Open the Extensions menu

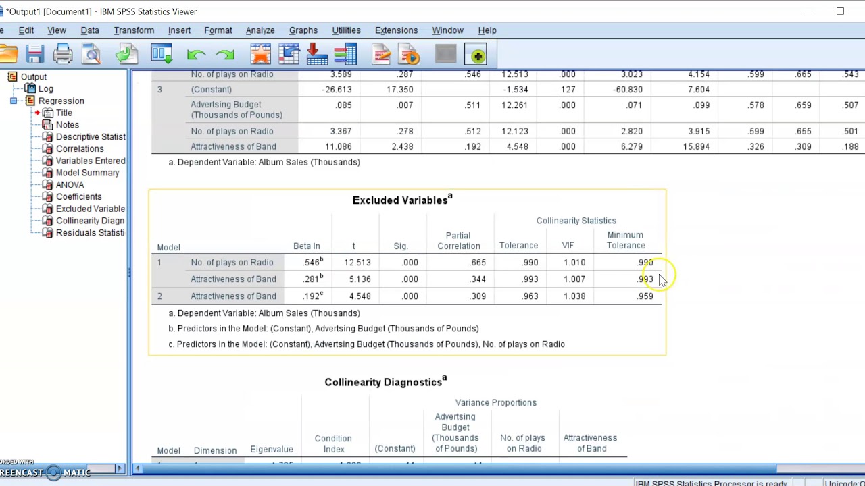tap(397, 30)
